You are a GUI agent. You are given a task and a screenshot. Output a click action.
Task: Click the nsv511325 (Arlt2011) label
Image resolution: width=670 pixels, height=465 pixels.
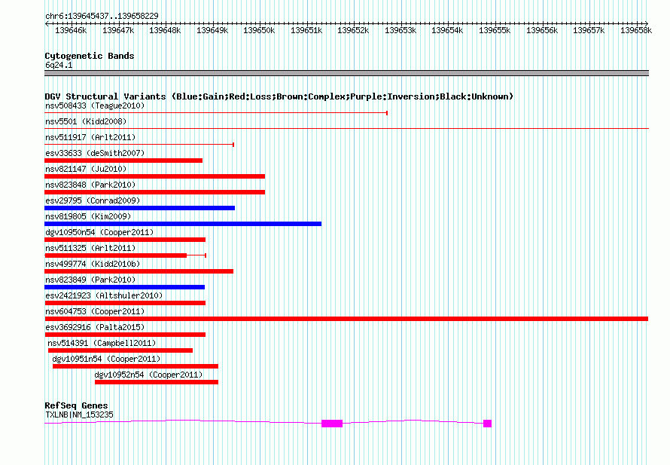point(90,248)
